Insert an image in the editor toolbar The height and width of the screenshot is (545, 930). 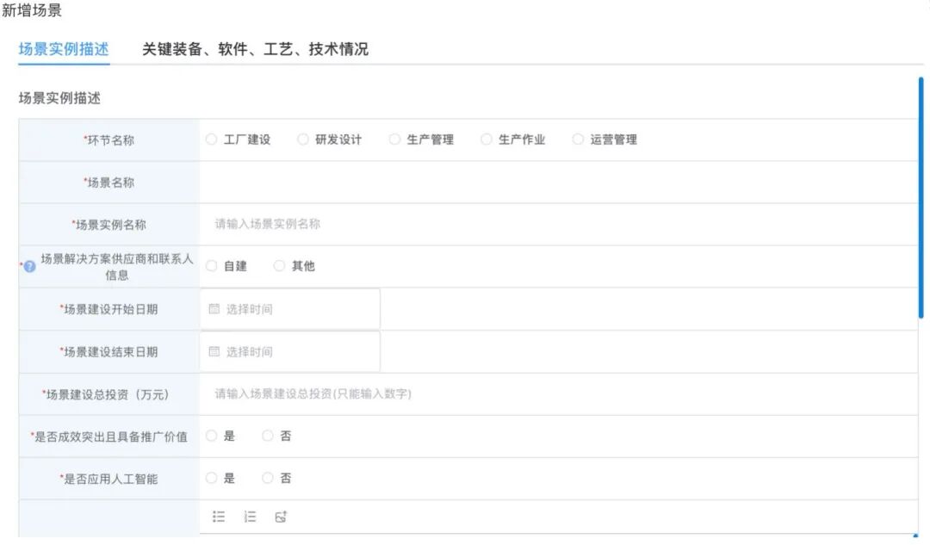click(281, 517)
